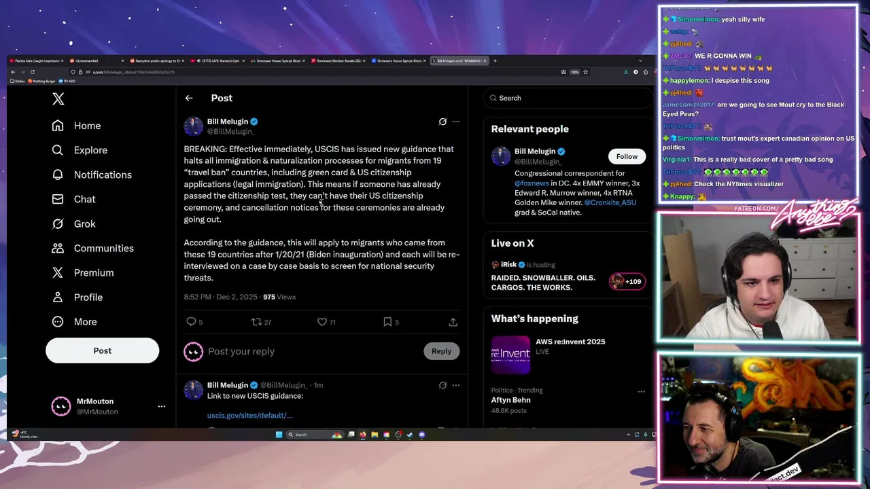
Task: Open the list-all-tabs dropdown arrow
Action: 640,60
